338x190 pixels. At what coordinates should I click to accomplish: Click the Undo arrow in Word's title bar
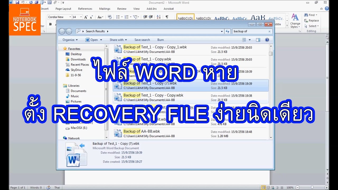(x=23, y=2)
